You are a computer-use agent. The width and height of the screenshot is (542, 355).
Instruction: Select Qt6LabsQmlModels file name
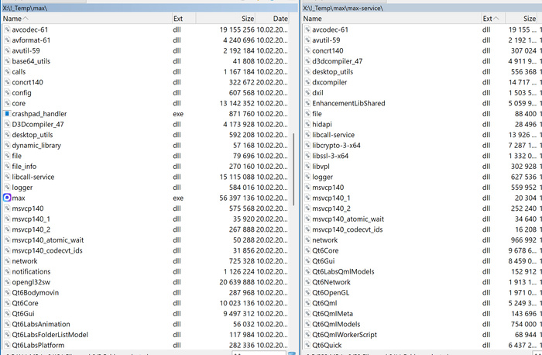point(343,271)
